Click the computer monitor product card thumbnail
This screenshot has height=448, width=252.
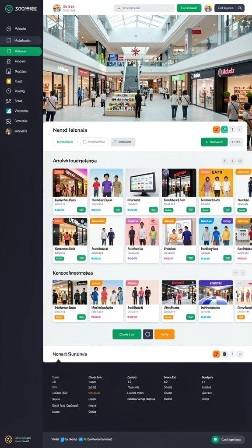142,182
